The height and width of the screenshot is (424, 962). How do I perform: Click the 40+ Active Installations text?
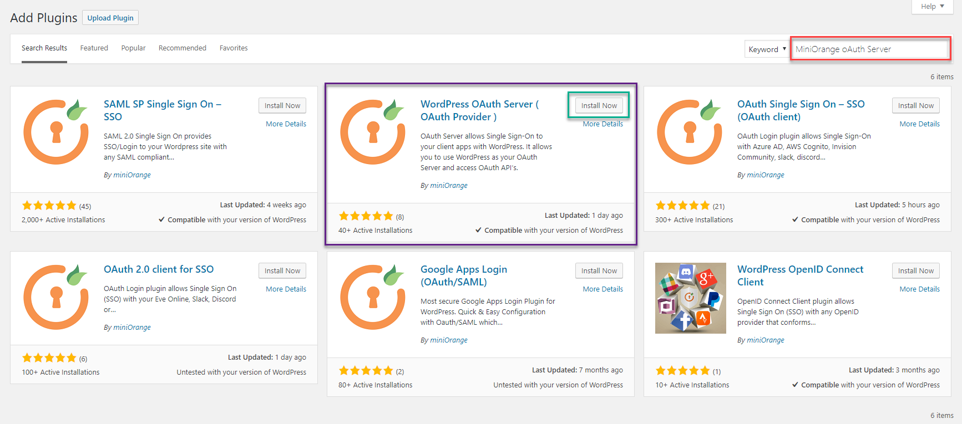point(376,231)
